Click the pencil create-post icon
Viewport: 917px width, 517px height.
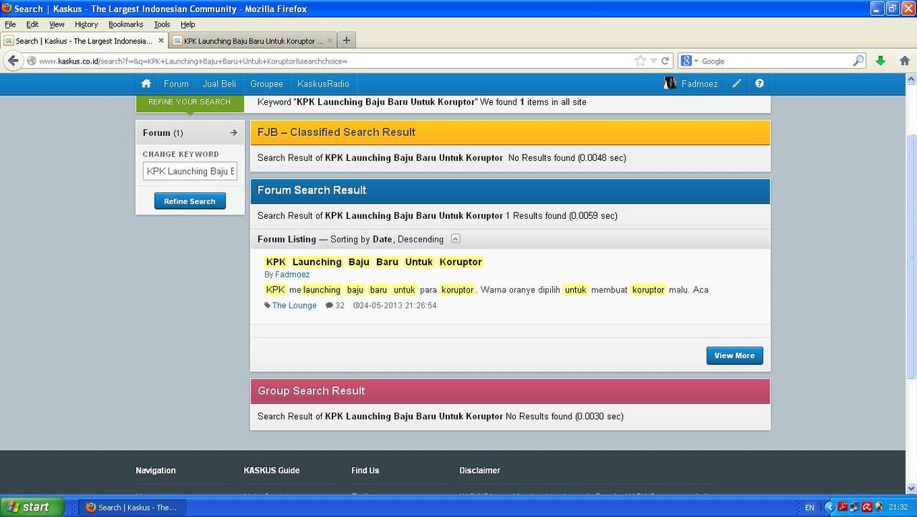pyautogui.click(x=736, y=84)
